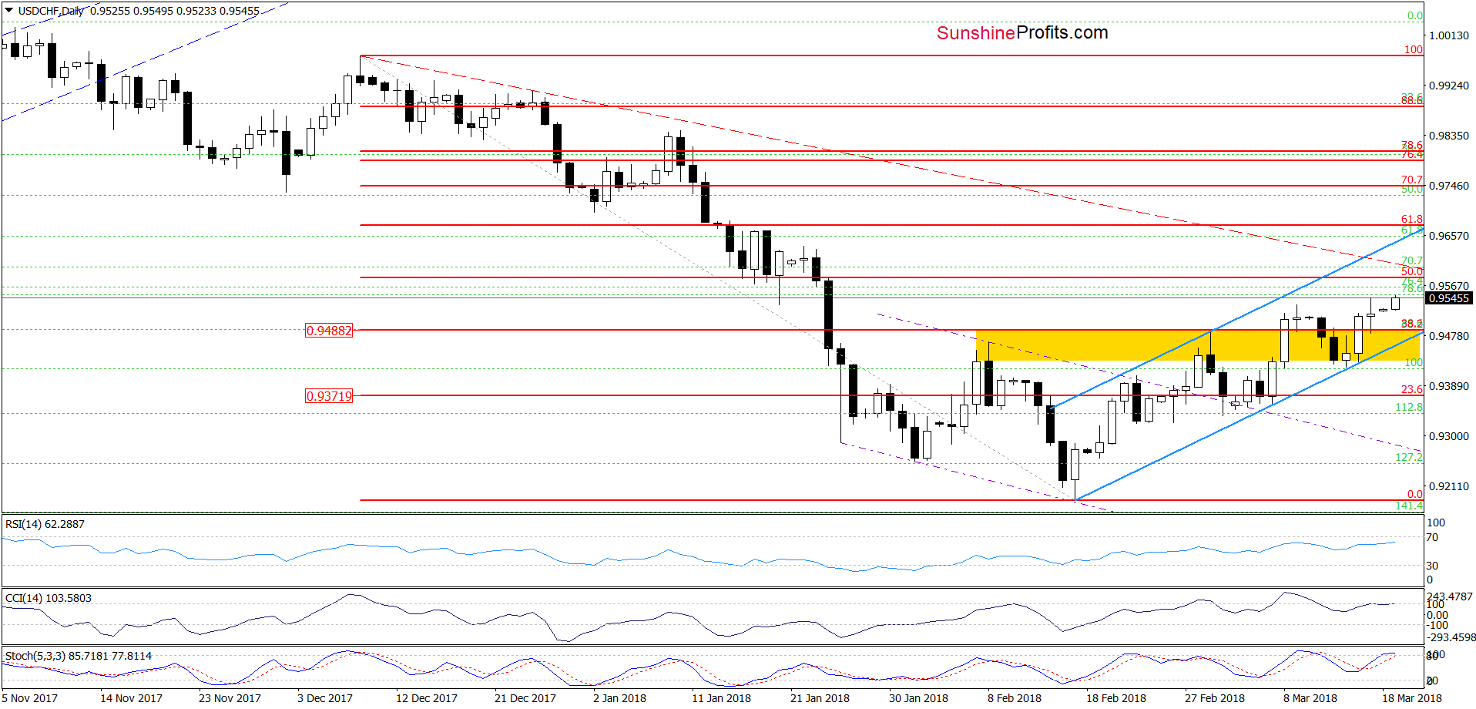Click the CCI(14) 103.5803 indicator label
This screenshot has width=1476, height=709.
[x=48, y=598]
